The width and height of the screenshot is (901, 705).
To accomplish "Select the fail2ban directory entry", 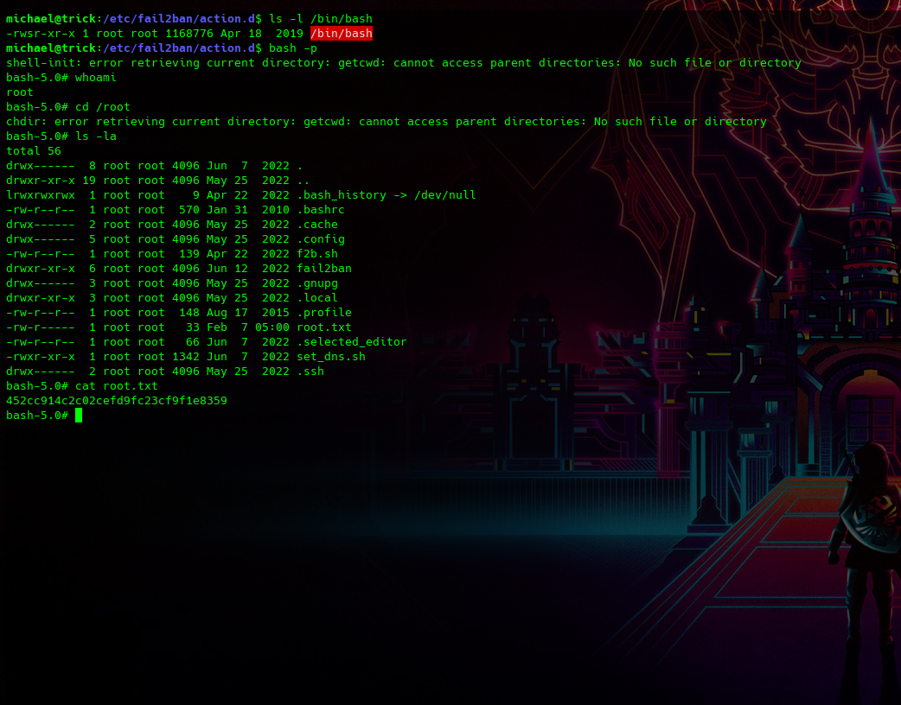I will tap(324, 269).
